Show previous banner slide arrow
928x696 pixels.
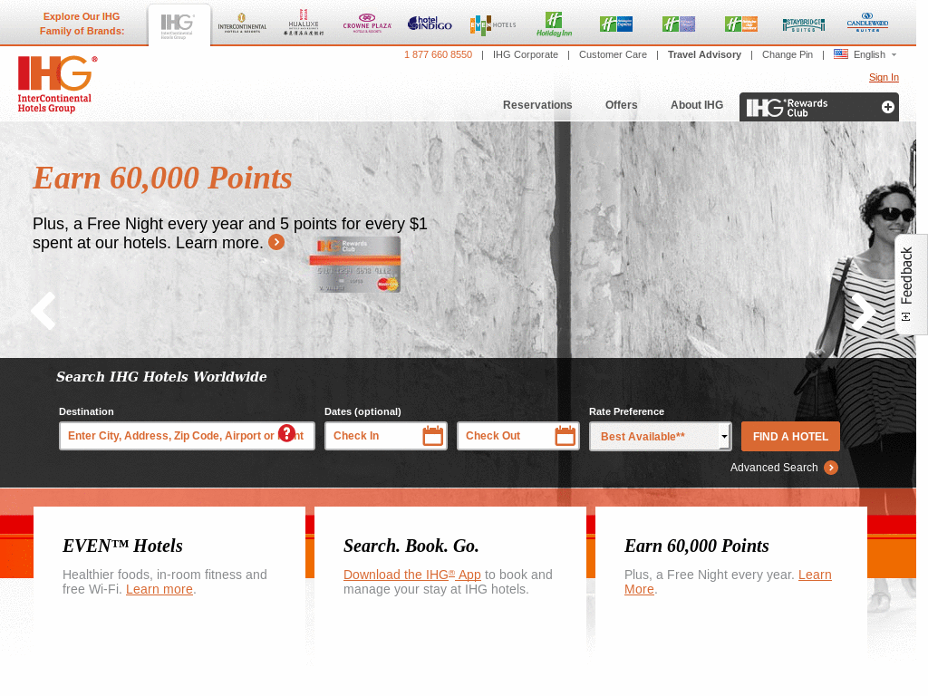(43, 310)
